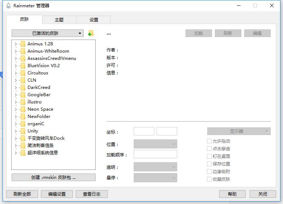
Task: Open 编辑设置
Action: (x=57, y=194)
